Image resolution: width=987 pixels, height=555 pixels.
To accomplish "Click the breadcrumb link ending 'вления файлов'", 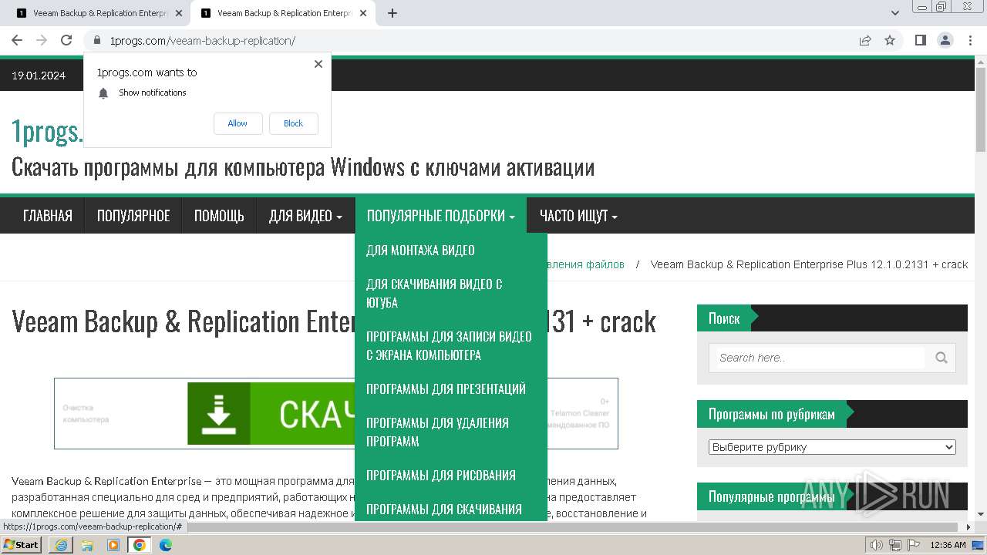I will pos(586,264).
